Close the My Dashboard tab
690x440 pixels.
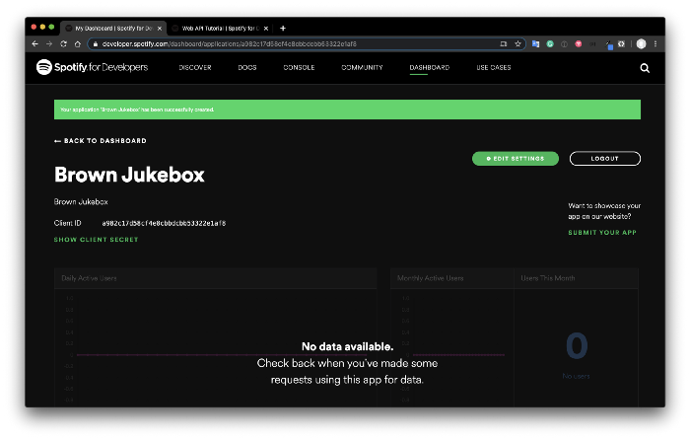tap(160, 29)
